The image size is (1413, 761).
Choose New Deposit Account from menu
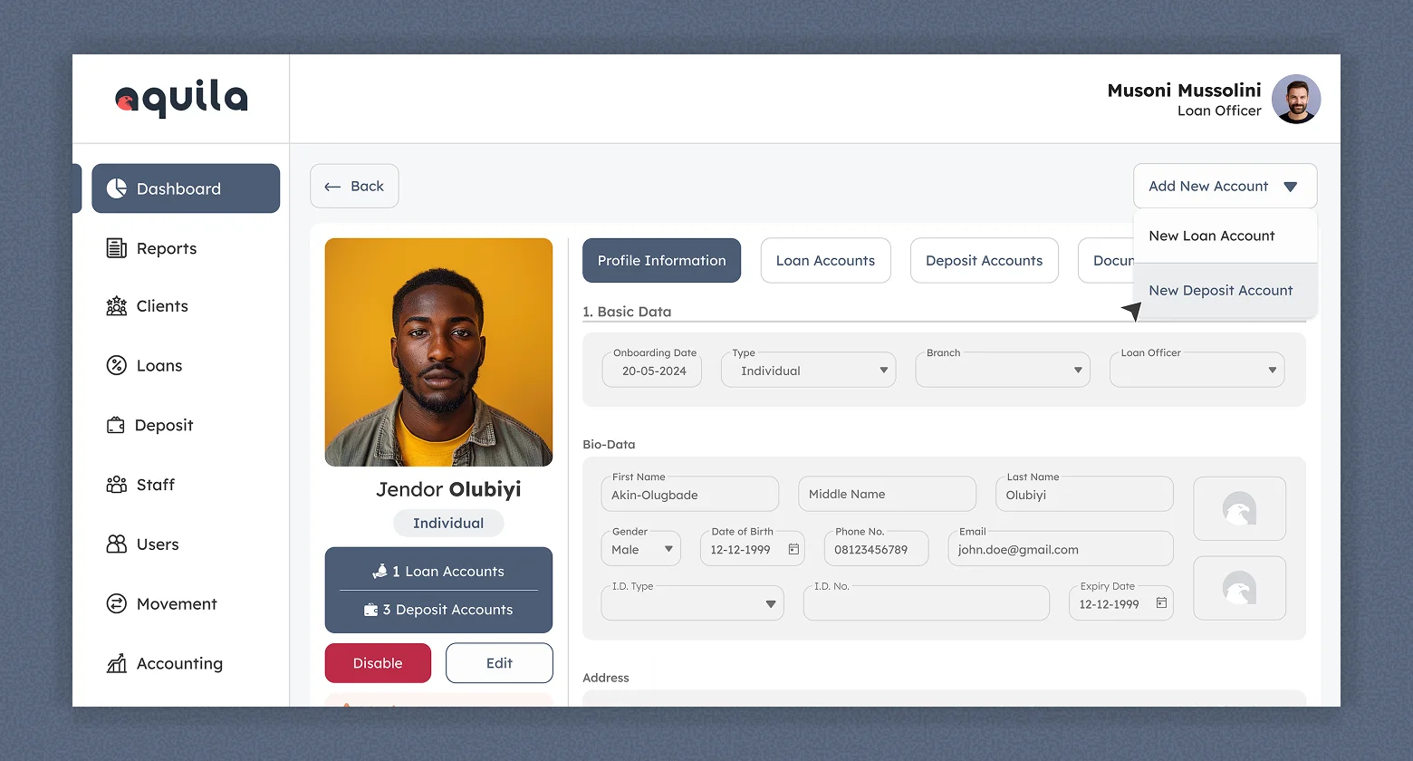[x=1220, y=291]
